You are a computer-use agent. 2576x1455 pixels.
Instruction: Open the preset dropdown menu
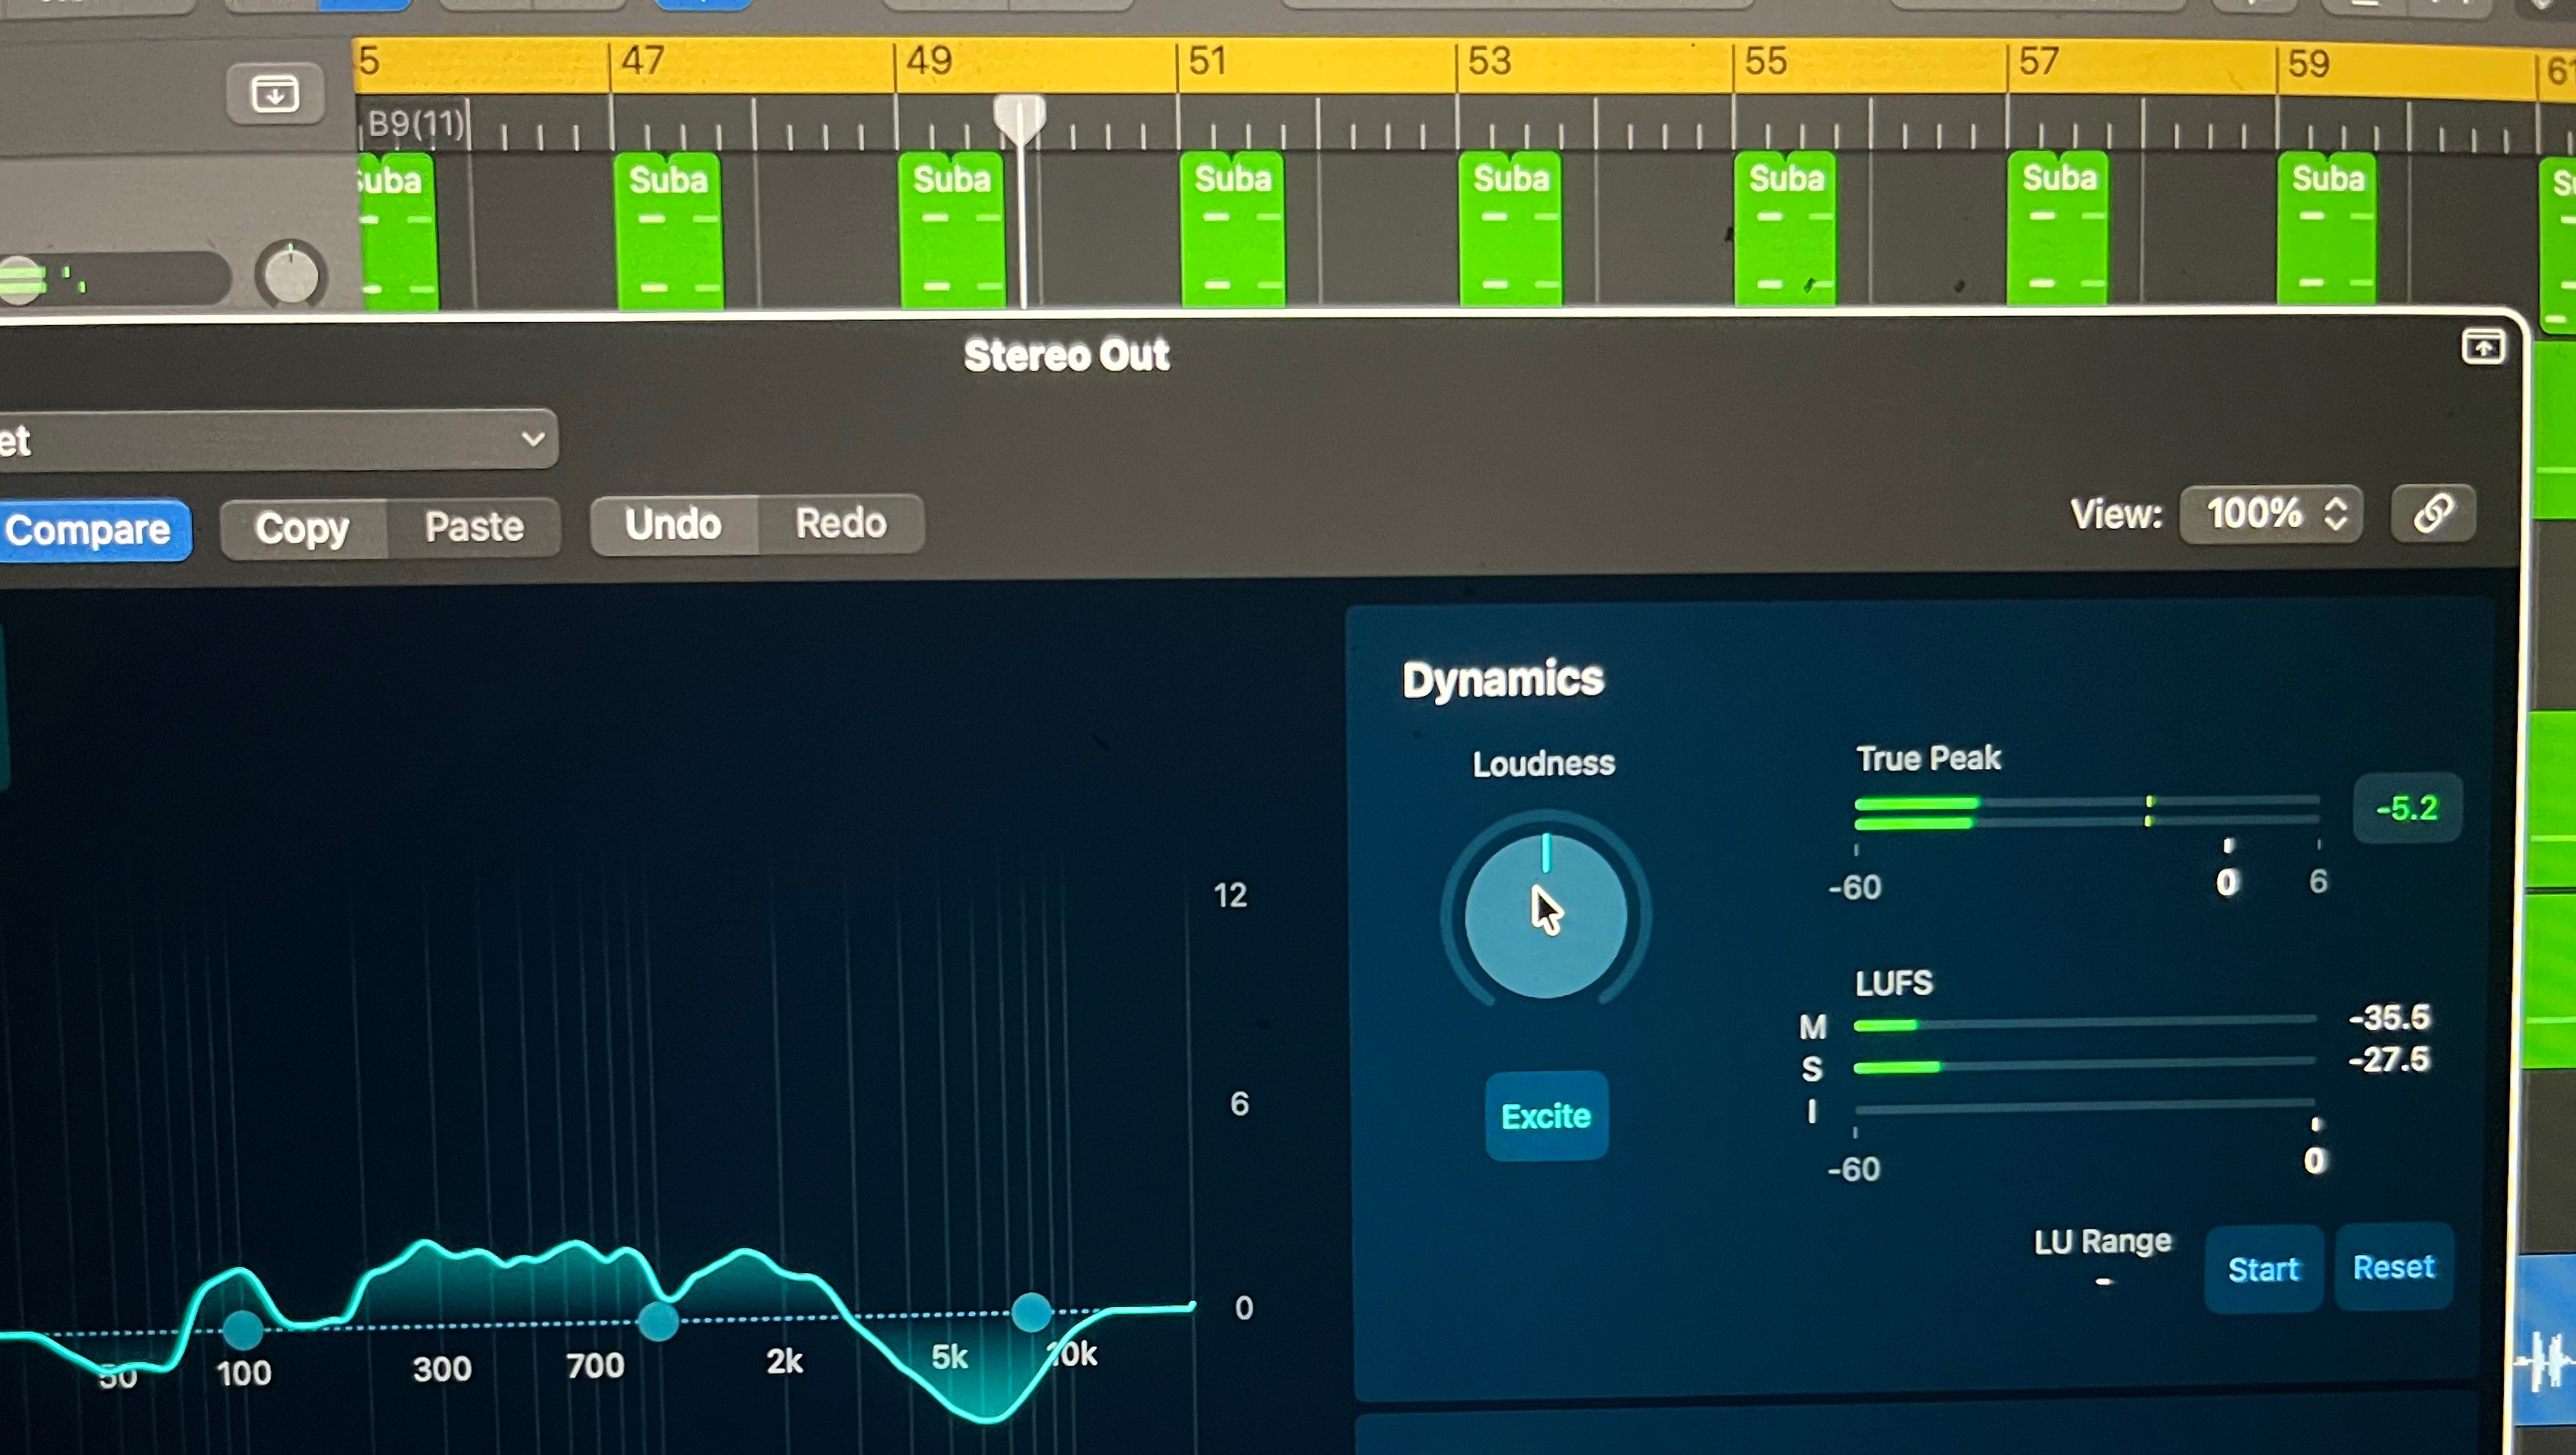[x=278, y=439]
